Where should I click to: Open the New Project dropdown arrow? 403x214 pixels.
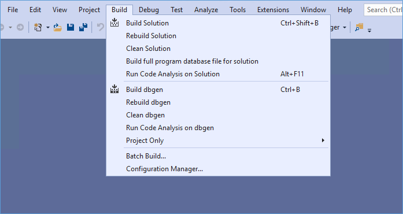click(48, 27)
